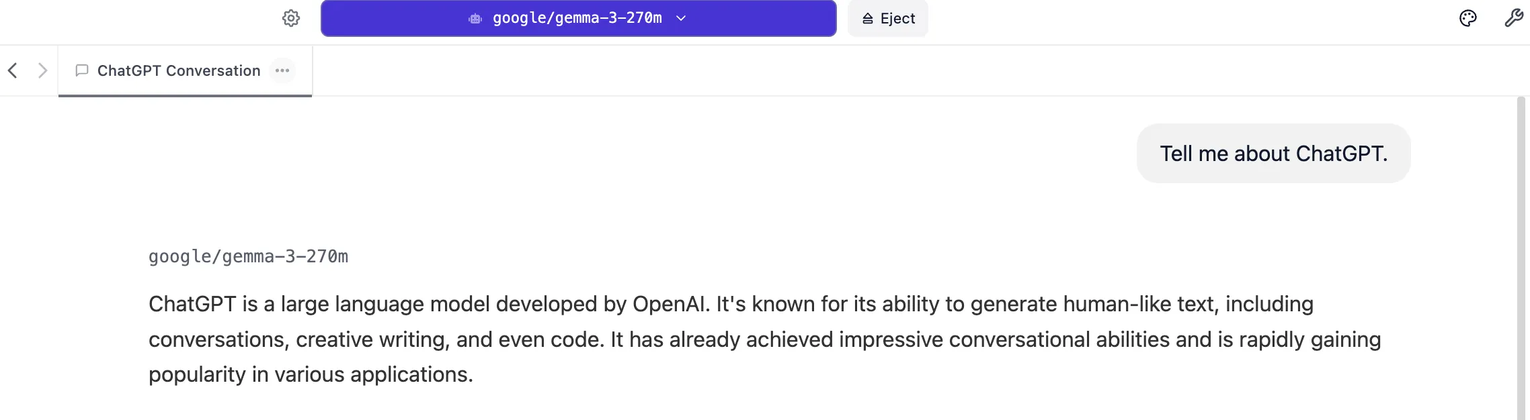Click the "Tell me about ChatGPT." message bubble

[x=1273, y=154]
